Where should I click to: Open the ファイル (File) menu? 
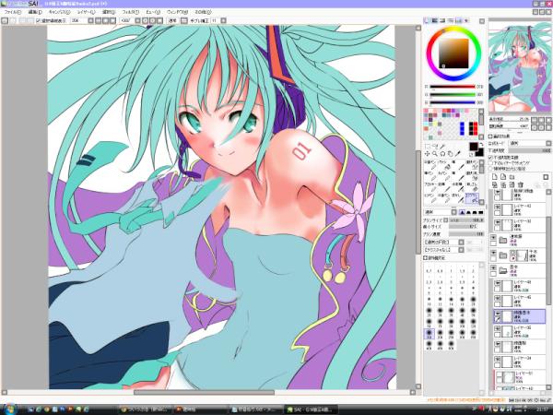[13, 12]
